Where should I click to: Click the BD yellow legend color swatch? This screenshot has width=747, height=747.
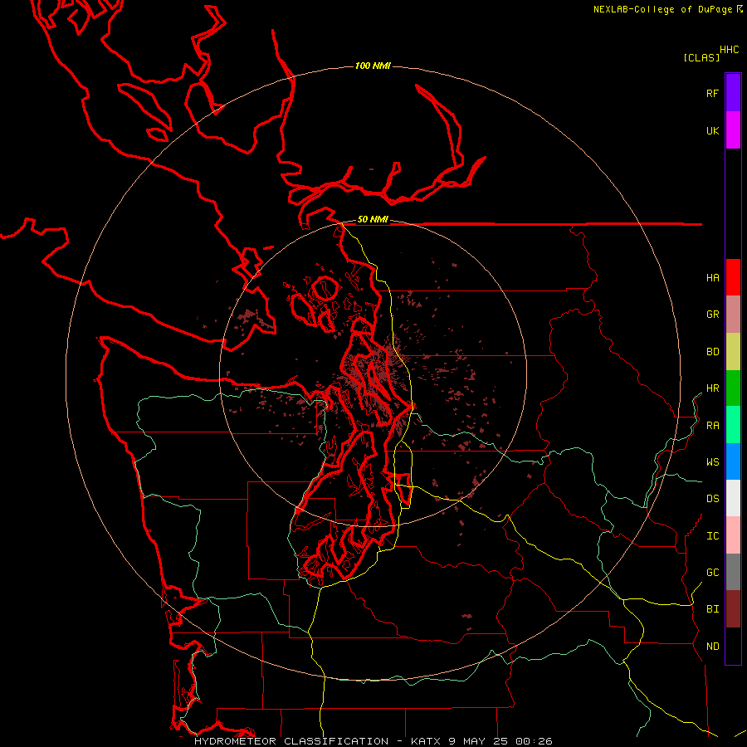(733, 352)
